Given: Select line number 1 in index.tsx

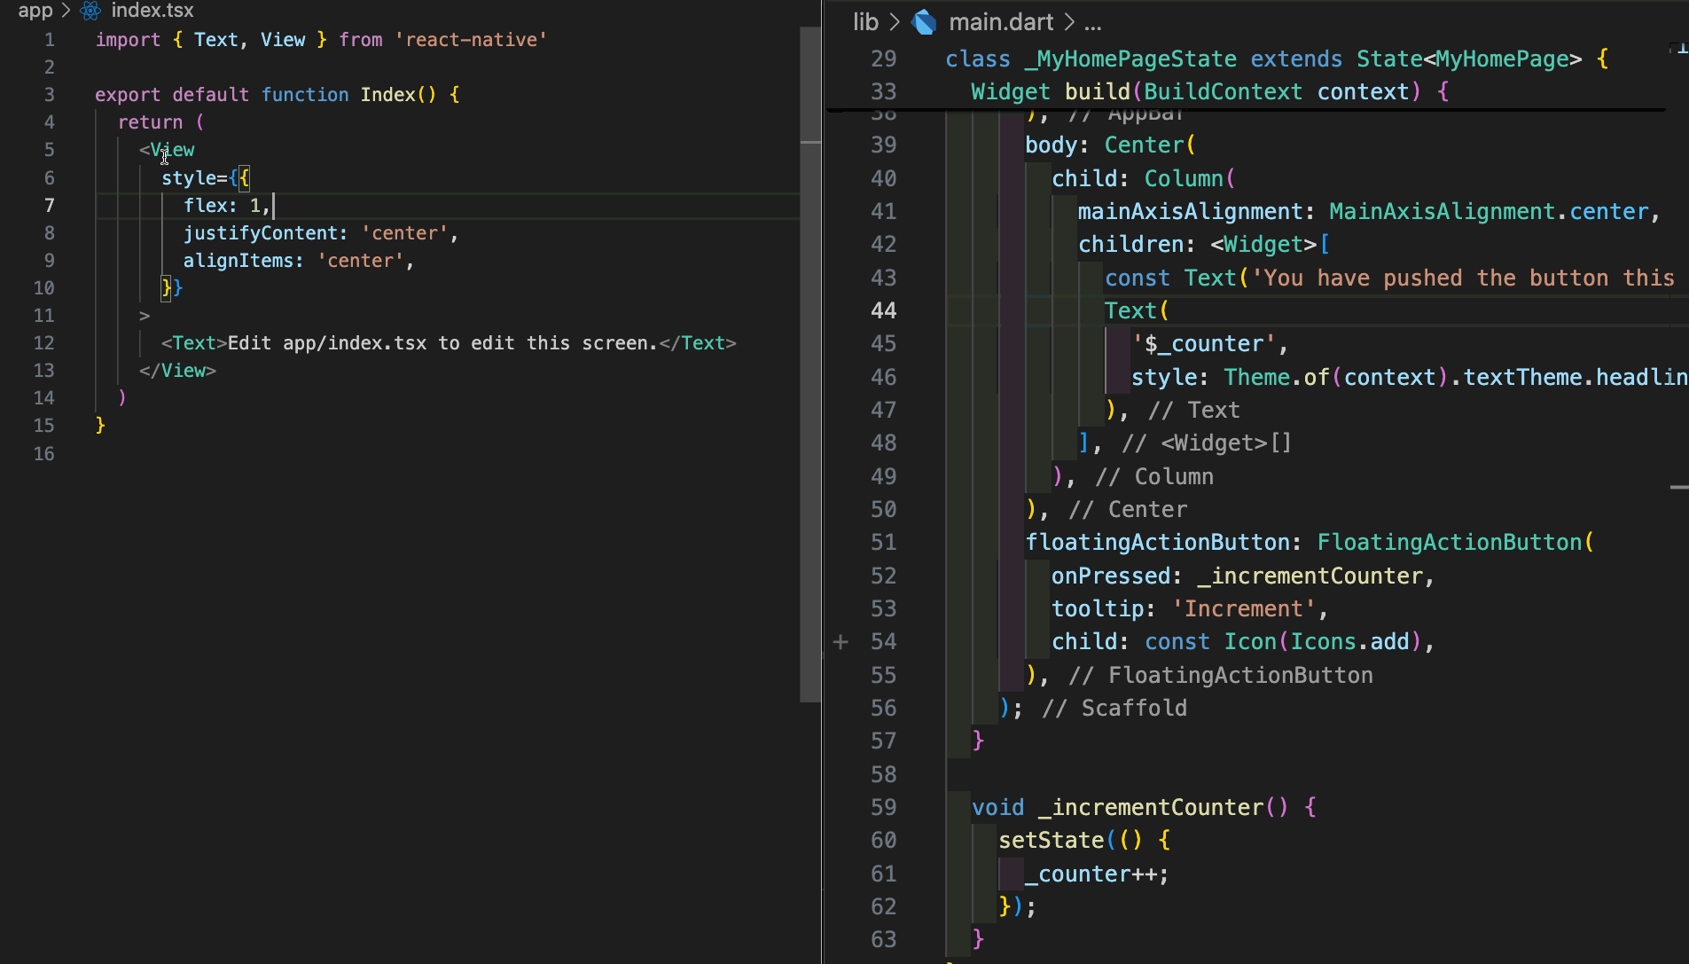Looking at the screenshot, I should click(x=50, y=40).
